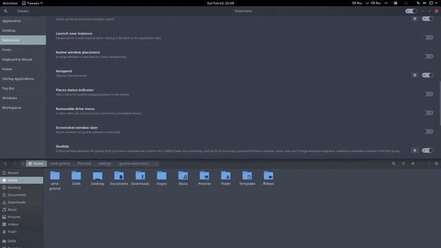Viewport: 441px width, 248px height.
Task: Click amd-gnome breadcrumb in path bar
Action: point(60,163)
